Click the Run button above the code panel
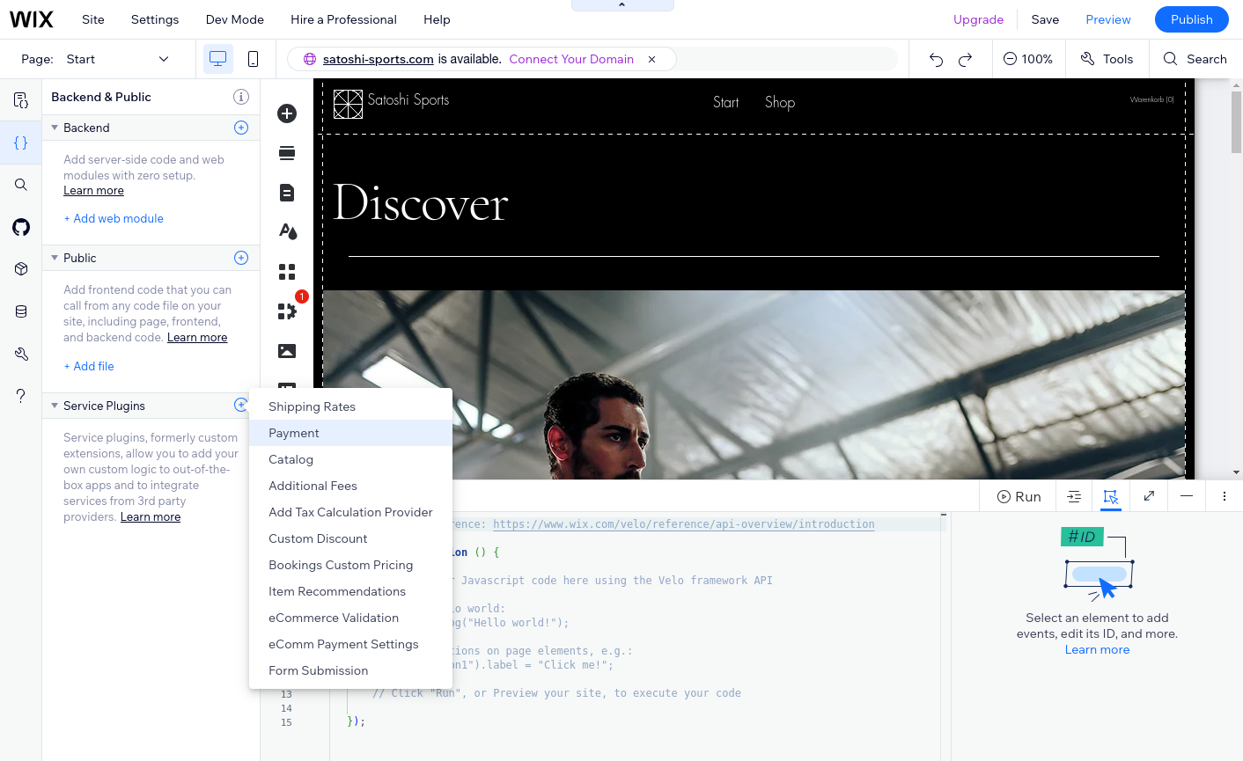The image size is (1243, 761). click(1018, 495)
